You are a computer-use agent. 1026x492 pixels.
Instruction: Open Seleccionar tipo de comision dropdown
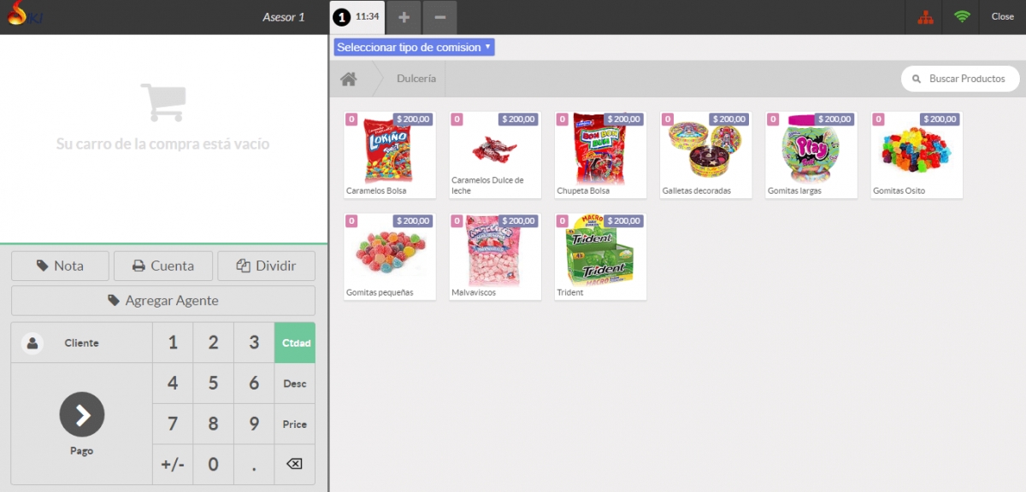414,48
